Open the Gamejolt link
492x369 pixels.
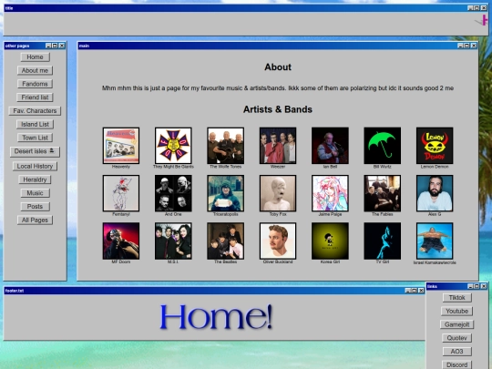(456, 324)
